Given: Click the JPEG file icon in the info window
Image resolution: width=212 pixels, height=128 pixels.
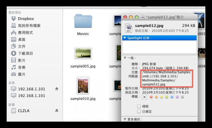Looking at the screenshot, I should (129, 28).
